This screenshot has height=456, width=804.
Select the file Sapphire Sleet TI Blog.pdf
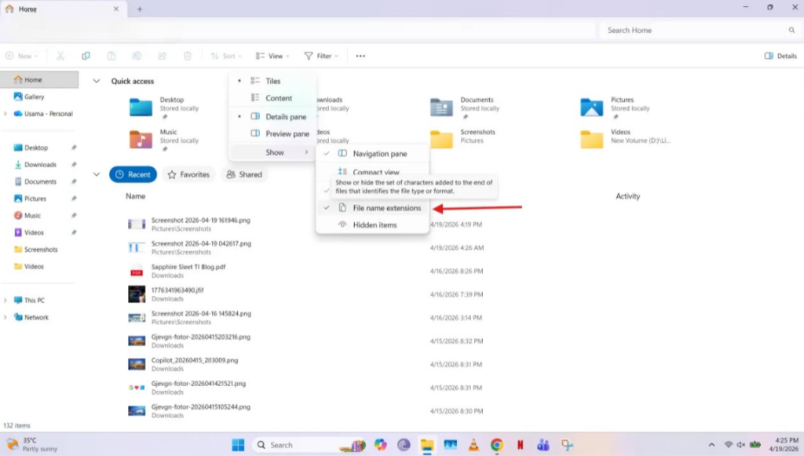pyautogui.click(x=188, y=267)
